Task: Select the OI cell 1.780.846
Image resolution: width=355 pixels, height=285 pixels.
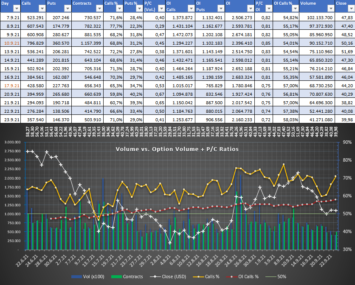Action: [240, 85]
